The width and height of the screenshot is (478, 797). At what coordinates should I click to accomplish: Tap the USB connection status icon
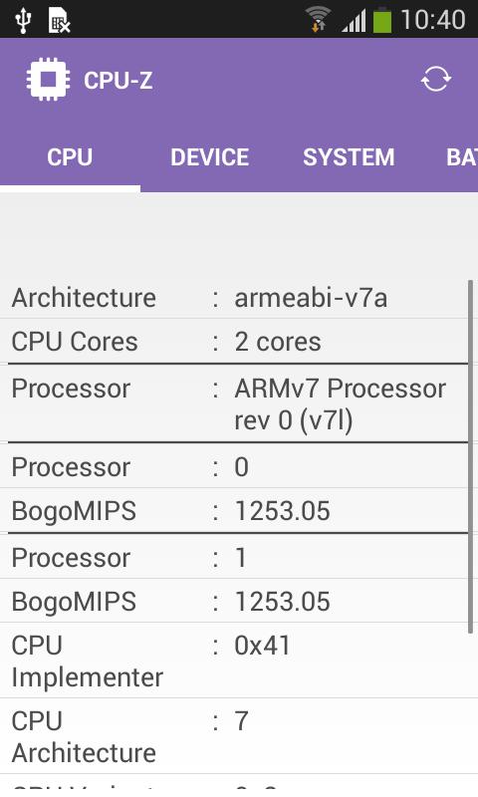[23, 20]
